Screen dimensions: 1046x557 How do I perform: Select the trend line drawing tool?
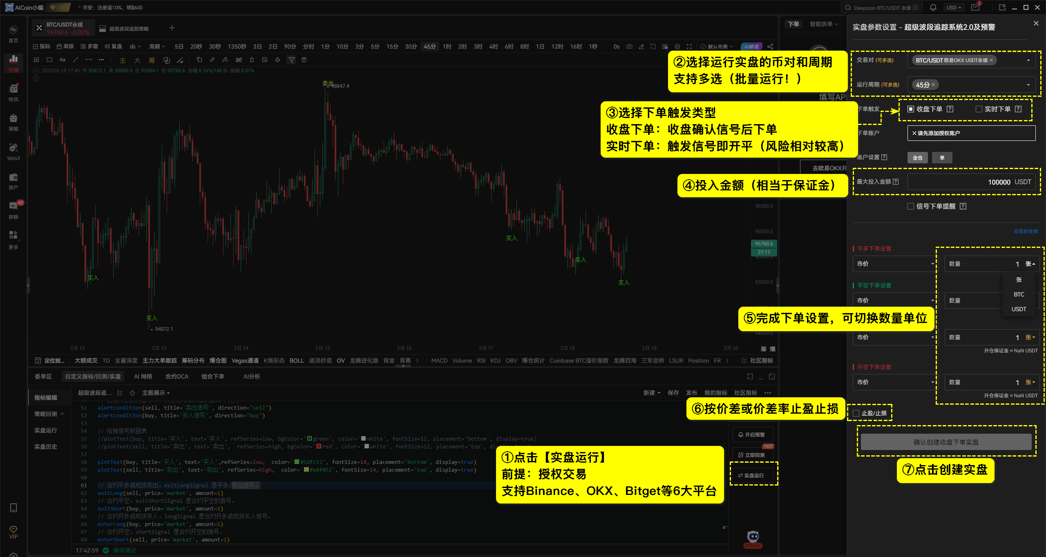pyautogui.click(x=76, y=60)
